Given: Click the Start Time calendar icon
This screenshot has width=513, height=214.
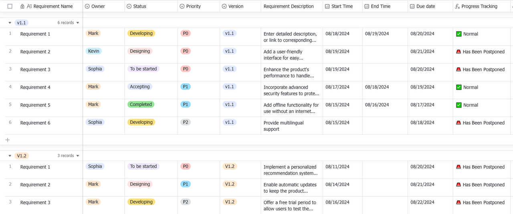Looking at the screenshot, I should point(327,6).
